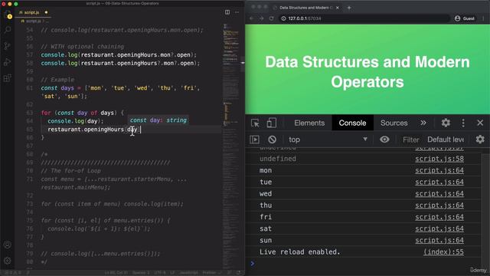Open Search in VS Code activity bar
Viewport: 490px width, 276px height.
point(8,30)
